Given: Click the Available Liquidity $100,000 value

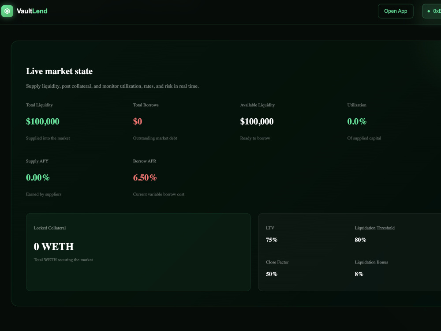Looking at the screenshot, I should [x=257, y=121].
